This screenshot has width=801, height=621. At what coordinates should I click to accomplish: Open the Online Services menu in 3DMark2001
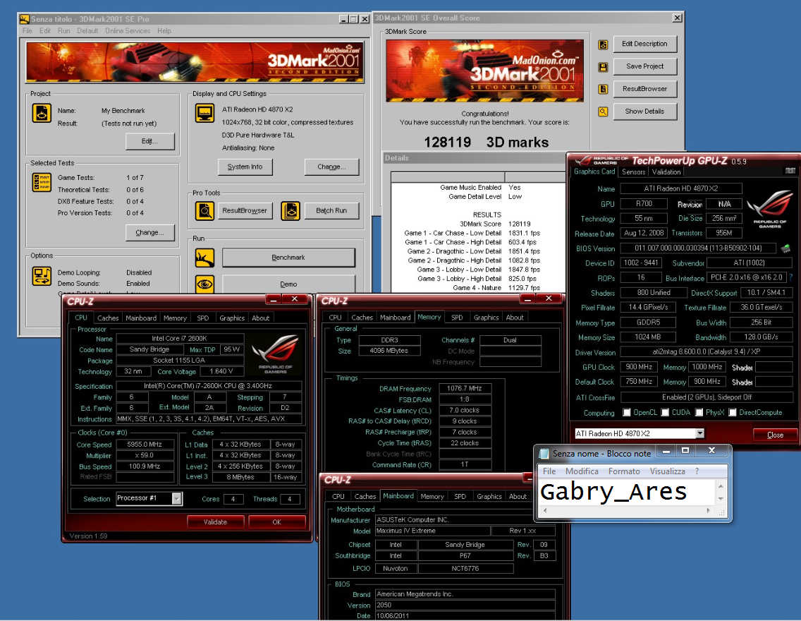[128, 30]
